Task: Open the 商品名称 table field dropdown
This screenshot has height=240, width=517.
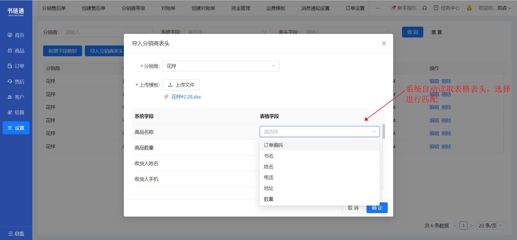Action: pyautogui.click(x=320, y=132)
